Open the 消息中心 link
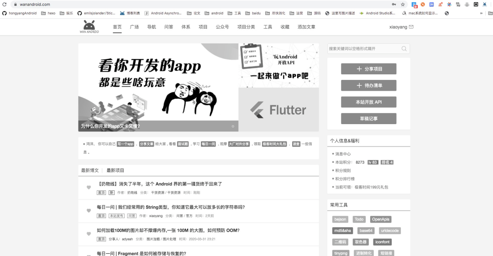Screen dimensions: 493x256 coord(343,154)
